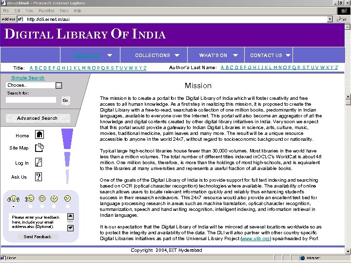Open the address bar history dropdown
The image size is (351, 263).
(330, 19)
